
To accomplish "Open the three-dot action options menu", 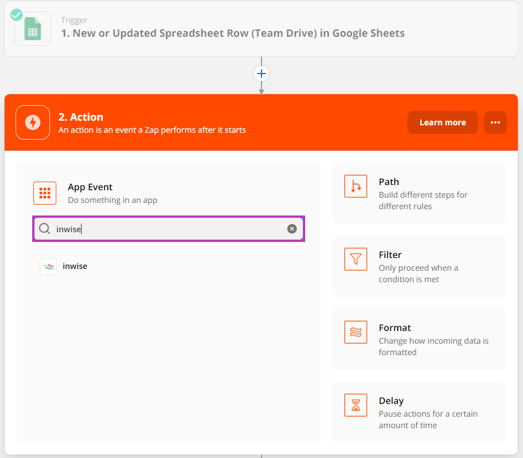I will (x=495, y=122).
